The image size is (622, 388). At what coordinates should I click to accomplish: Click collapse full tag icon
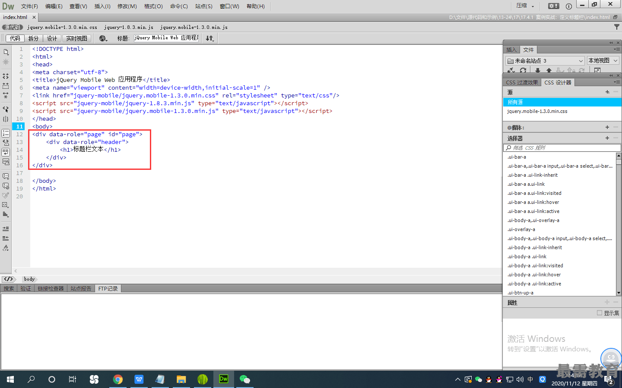(6, 76)
